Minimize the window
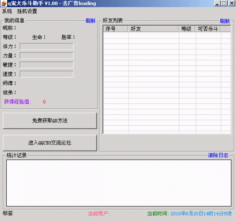 coord(217,3)
